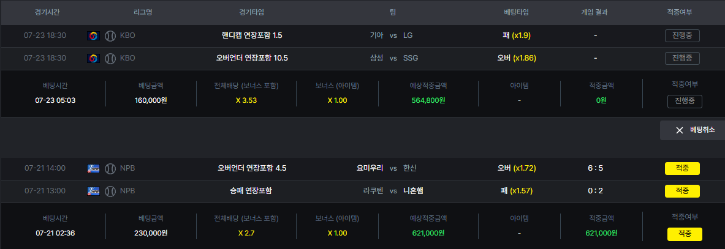The image size is (725, 249).
Task: Cancel the bet with 베팅취소
Action: pos(692,130)
